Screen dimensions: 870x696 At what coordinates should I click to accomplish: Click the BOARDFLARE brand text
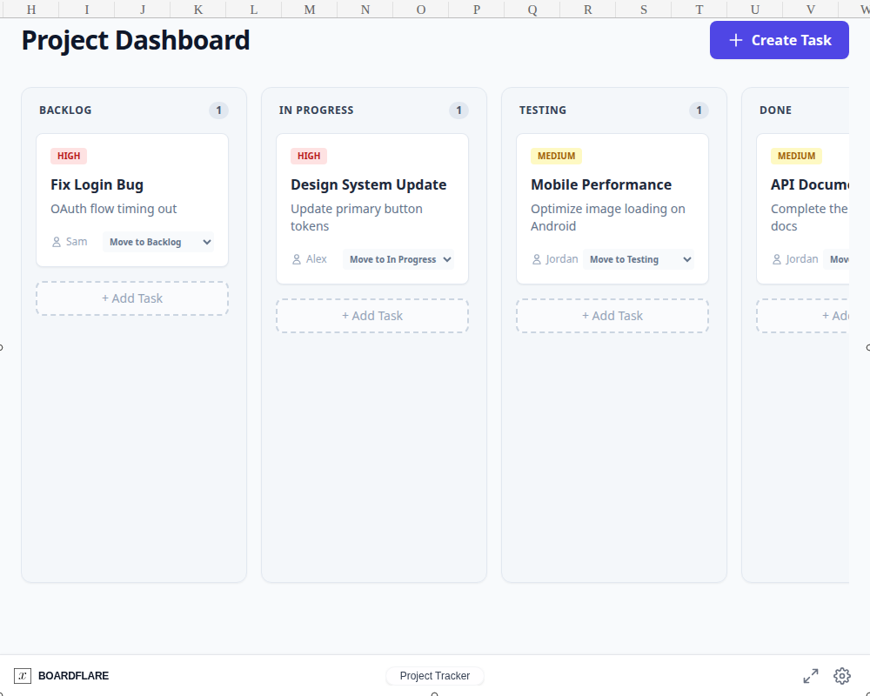coord(73,675)
